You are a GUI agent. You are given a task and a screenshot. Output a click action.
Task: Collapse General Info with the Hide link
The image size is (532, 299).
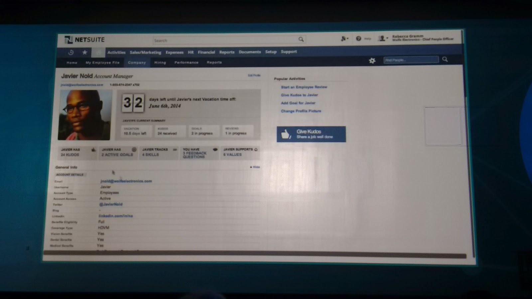pos(255,167)
